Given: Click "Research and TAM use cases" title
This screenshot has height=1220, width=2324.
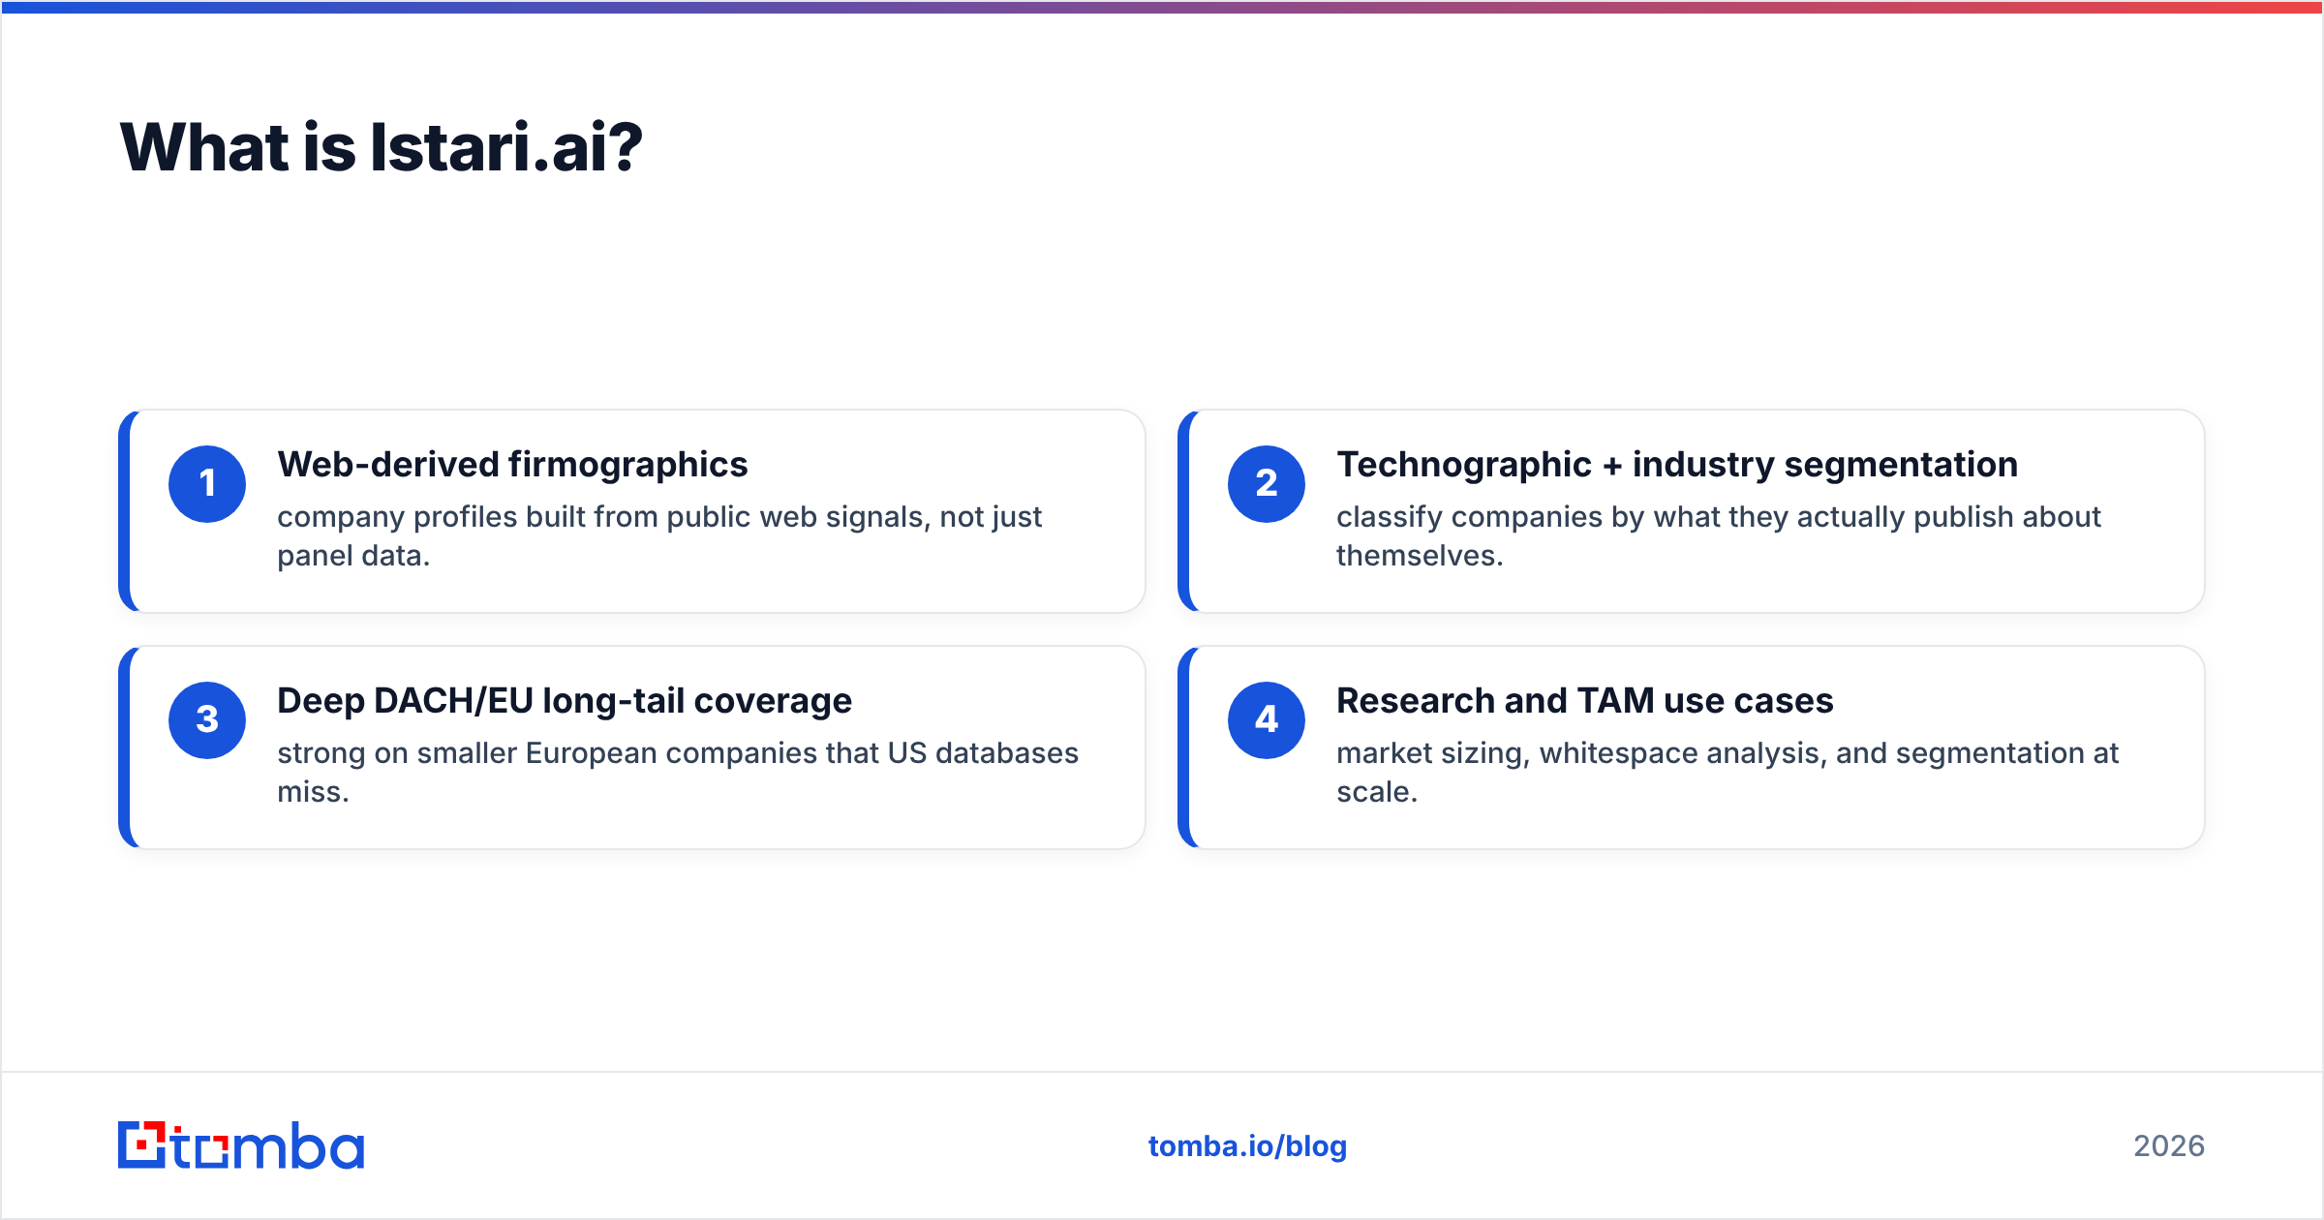Looking at the screenshot, I should click(1585, 701).
